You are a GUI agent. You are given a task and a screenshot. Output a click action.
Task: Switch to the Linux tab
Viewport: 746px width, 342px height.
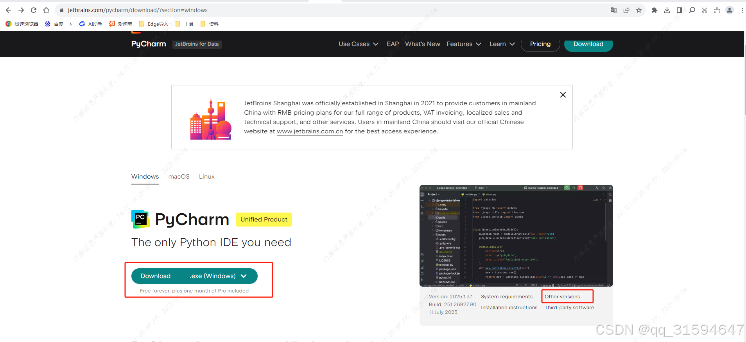pos(207,177)
